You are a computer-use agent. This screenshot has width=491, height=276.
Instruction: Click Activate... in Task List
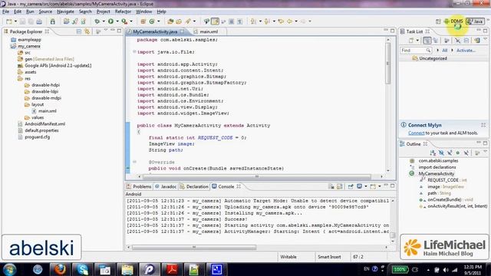pos(466,50)
